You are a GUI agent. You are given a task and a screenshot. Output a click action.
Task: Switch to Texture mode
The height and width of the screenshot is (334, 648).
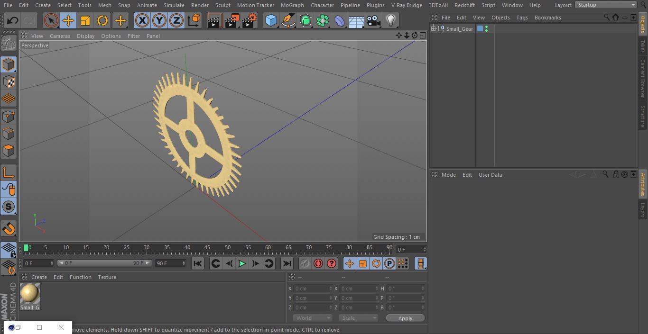(x=9, y=81)
